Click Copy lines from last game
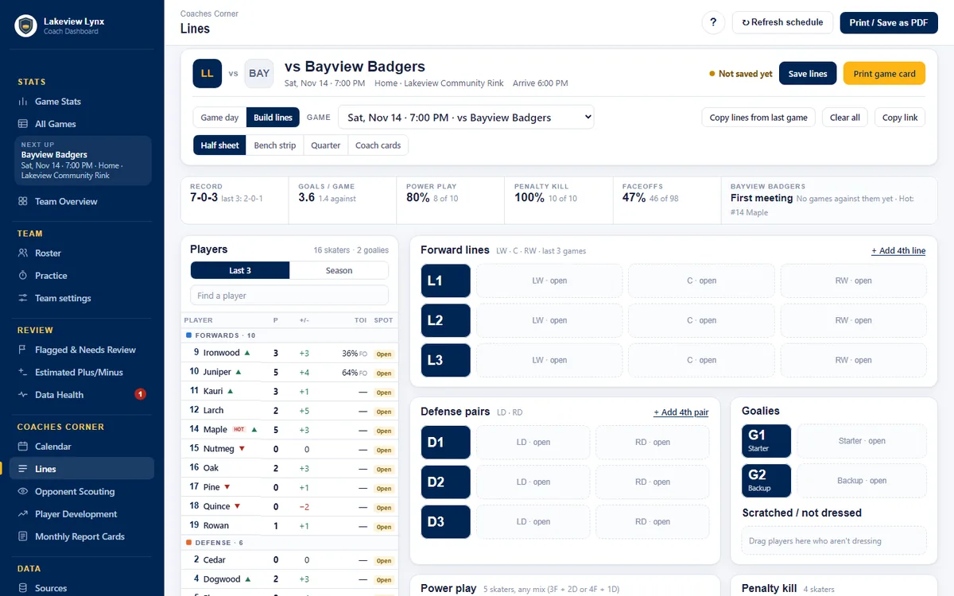954x596 pixels. coord(758,118)
